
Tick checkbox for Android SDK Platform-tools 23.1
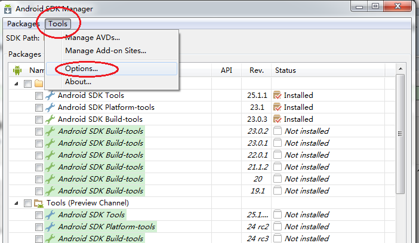[x=39, y=107]
